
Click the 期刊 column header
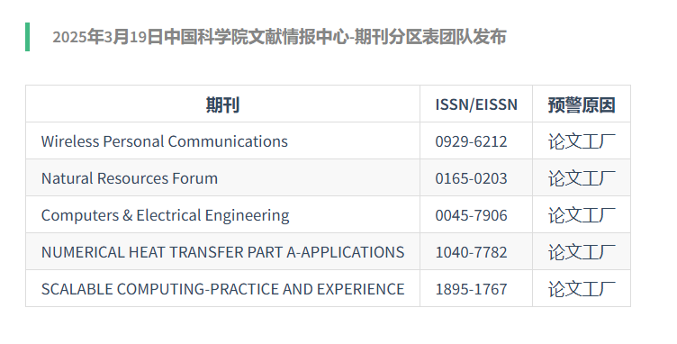222,104
